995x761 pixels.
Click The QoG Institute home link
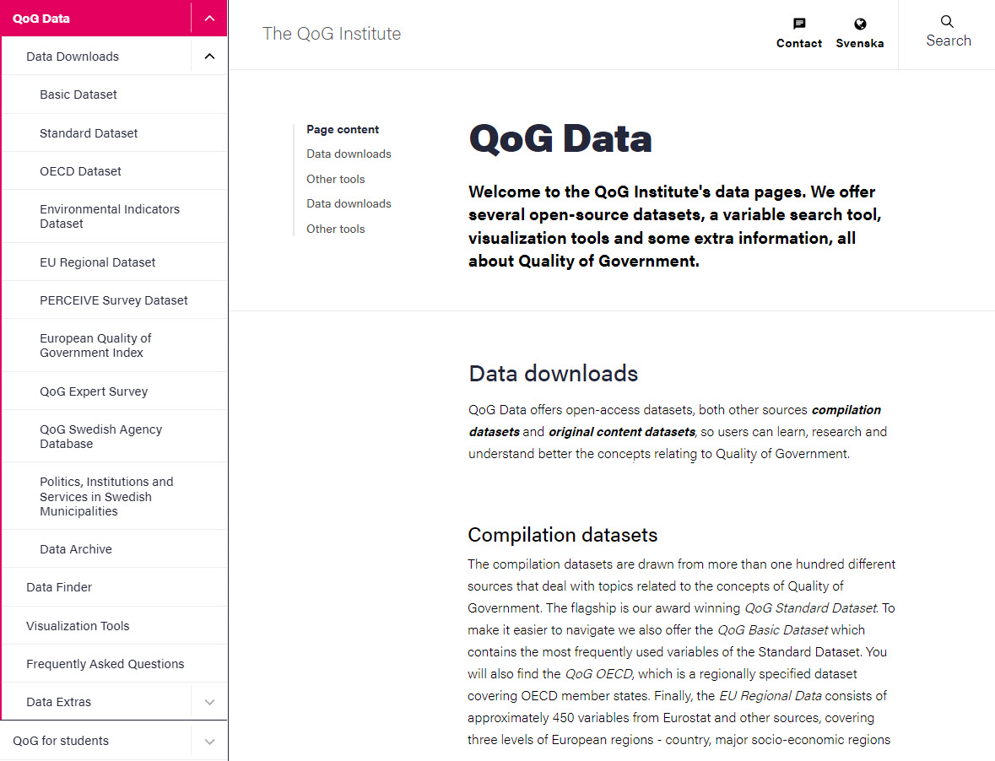coord(332,34)
